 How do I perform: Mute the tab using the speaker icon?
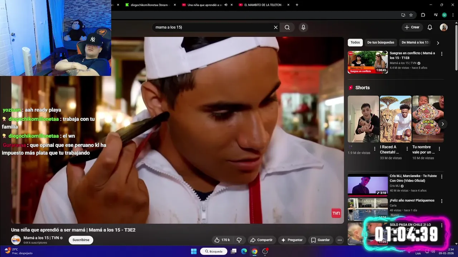point(226,5)
